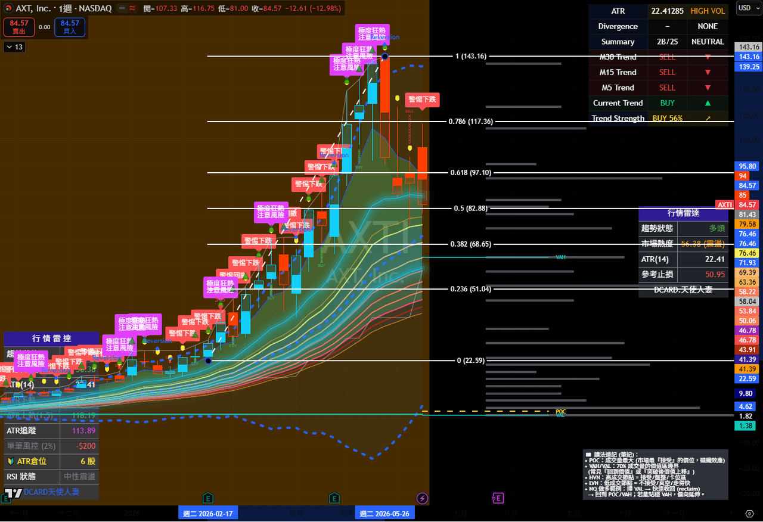Select the Fib level 0 (22.59) label
The height and width of the screenshot is (522, 763).
471,361
